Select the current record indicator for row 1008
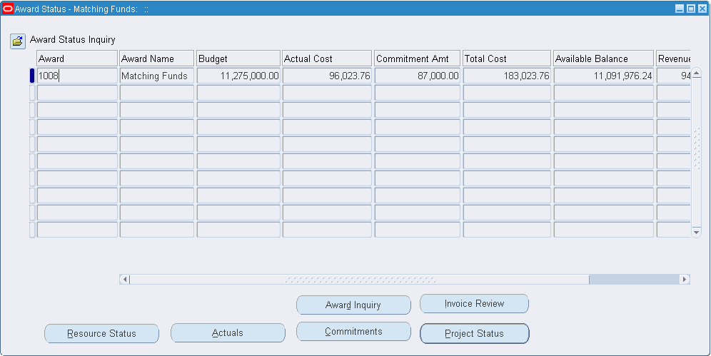711x356 pixels. [x=32, y=76]
